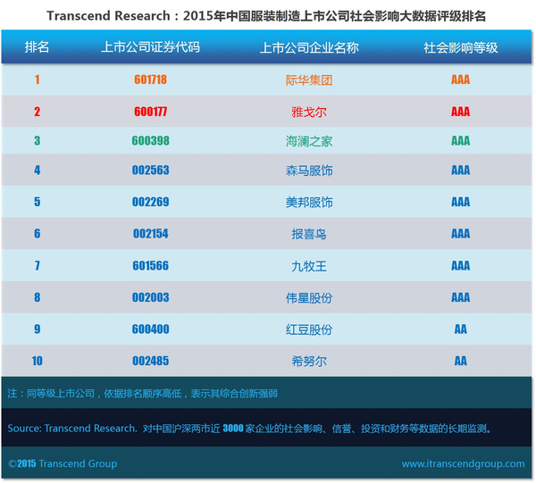Click the ©2015 Transcend Group copyright text

click(63, 463)
